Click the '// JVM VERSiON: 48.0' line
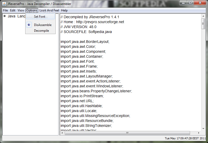Screen dimensions: 208x143 pyautogui.click(x=79, y=27)
